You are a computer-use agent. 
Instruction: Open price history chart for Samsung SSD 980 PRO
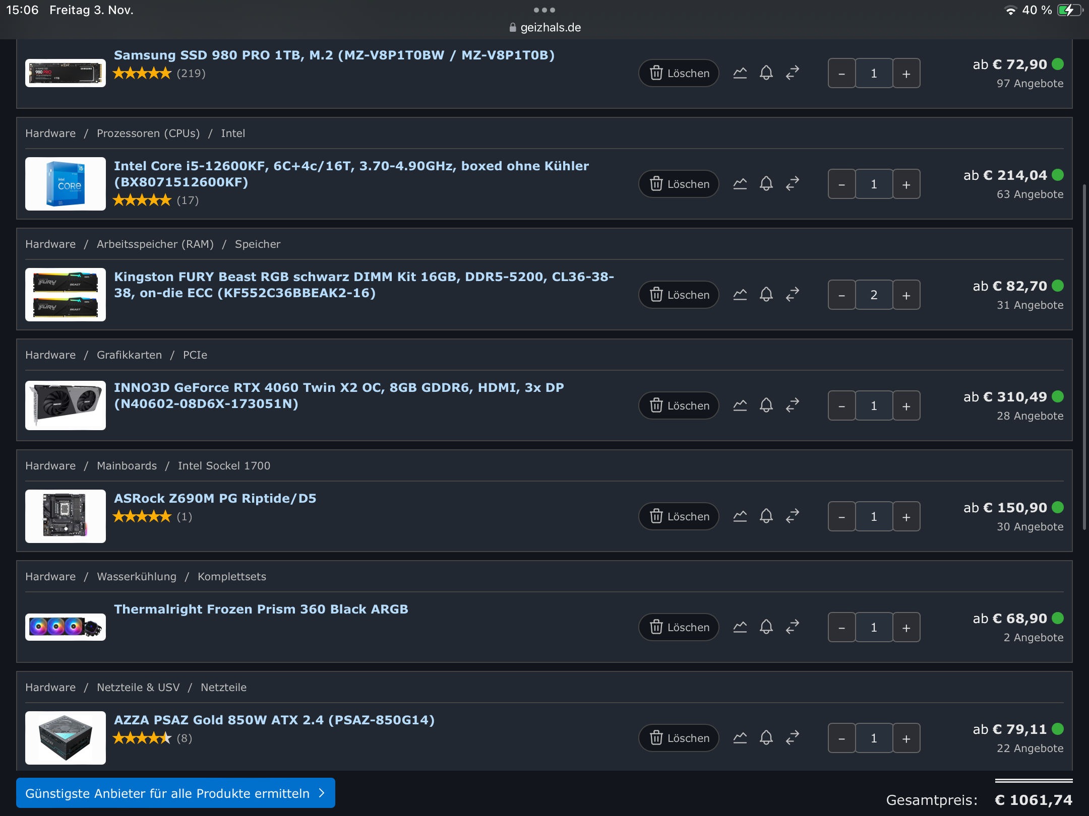tap(740, 73)
